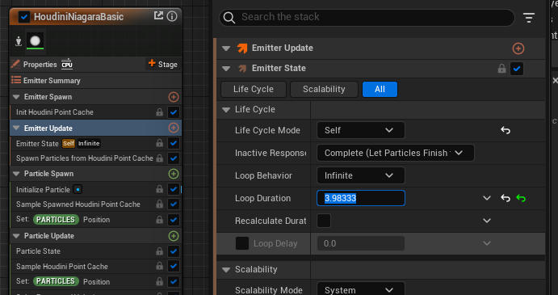This screenshot has height=295, width=558.
Task: Open HoudiniNiagaraBasic emitter in separate window icon
Action: tap(158, 15)
